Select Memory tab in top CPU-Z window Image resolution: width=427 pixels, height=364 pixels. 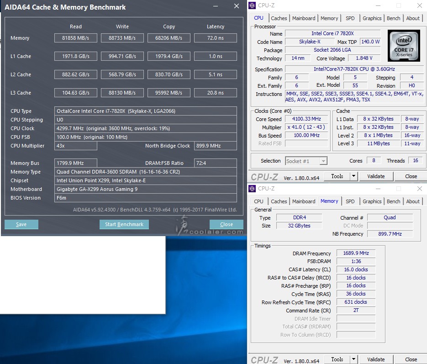[329, 18]
